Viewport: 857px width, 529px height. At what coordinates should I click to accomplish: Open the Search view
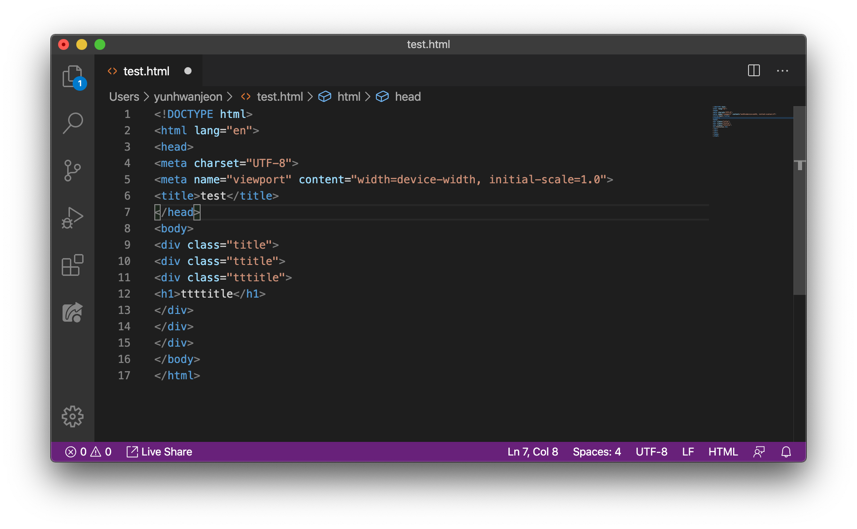coord(73,123)
